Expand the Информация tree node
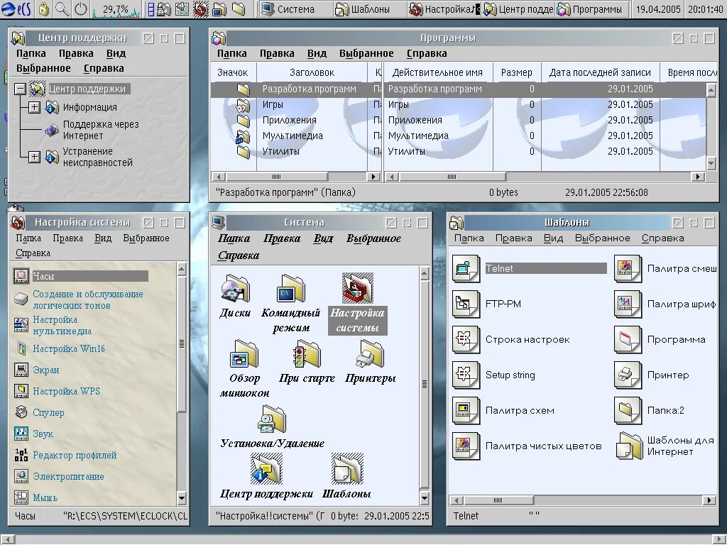This screenshot has width=727, height=545. (34, 107)
